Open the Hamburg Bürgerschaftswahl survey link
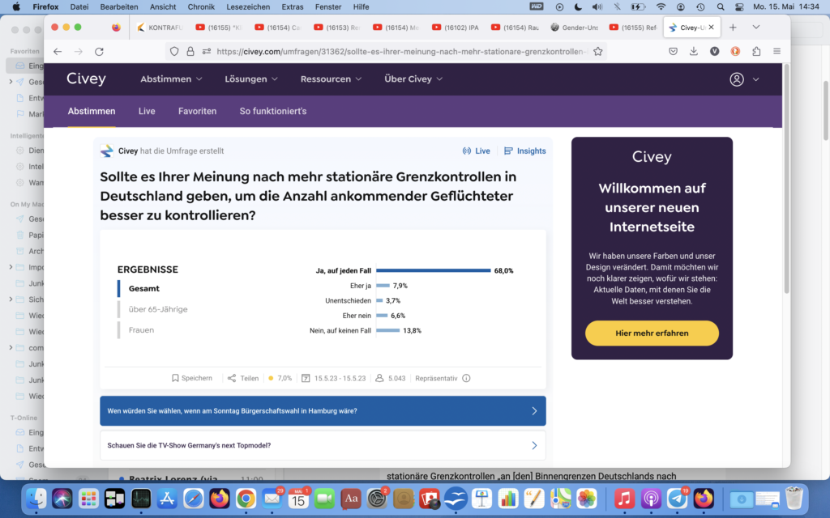Image resolution: width=830 pixels, height=518 pixels. coord(323,410)
